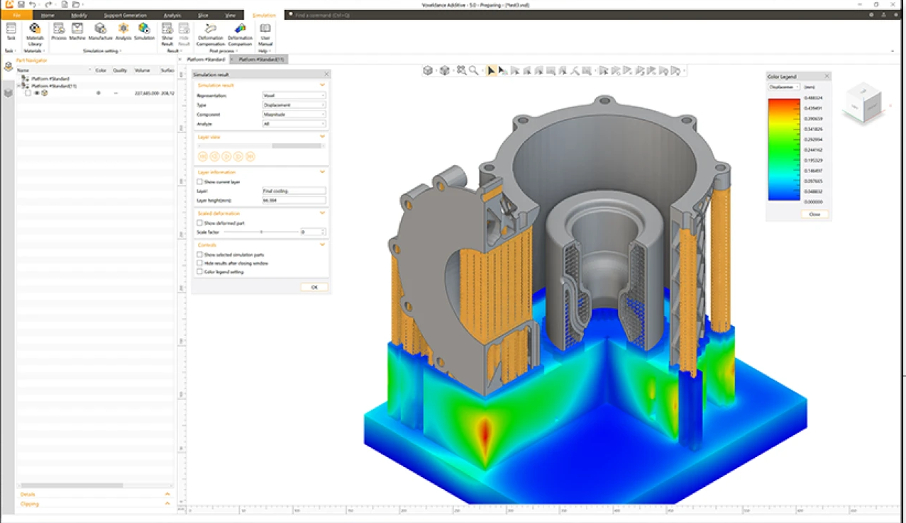Close the Color Legend panel with X
Screen dimensions: 906x523
click(x=827, y=77)
